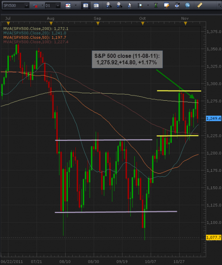
Task: Expand the zoom area tool dropdown arrow
Action: tap(148, 5)
